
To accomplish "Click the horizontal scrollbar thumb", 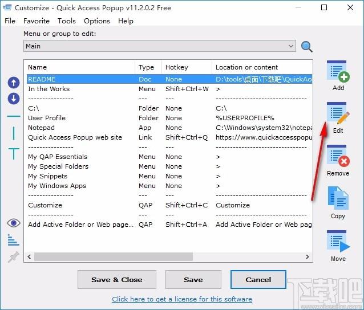I will click(x=114, y=256).
